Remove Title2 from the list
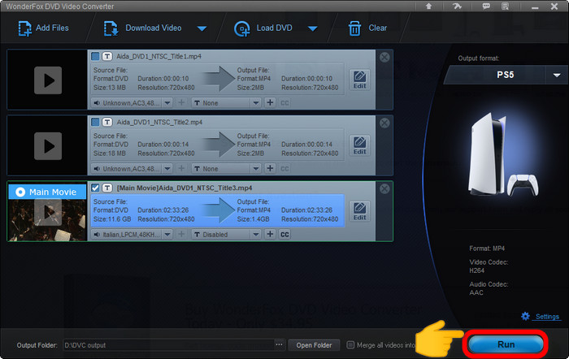 (384, 123)
